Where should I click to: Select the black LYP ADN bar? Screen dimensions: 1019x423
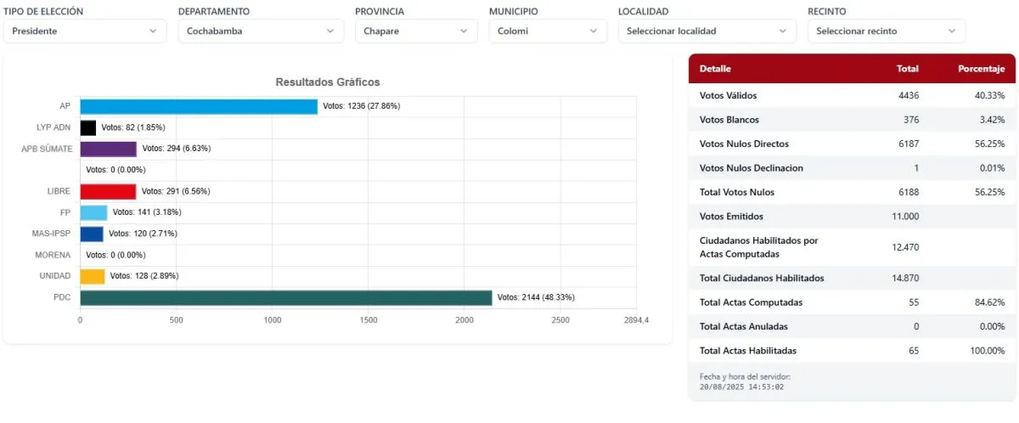87,127
